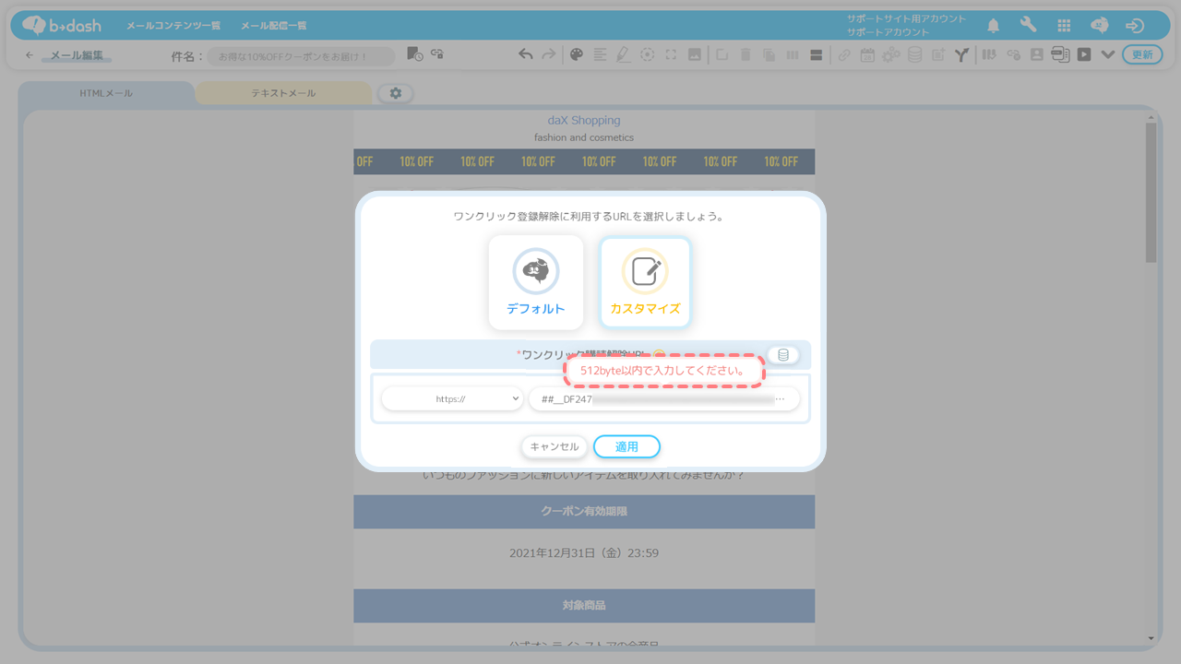The image size is (1181, 664).
Task: Click the toolbar database icon
Action: click(914, 55)
